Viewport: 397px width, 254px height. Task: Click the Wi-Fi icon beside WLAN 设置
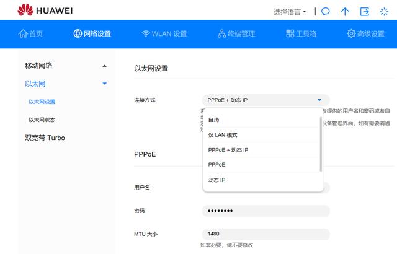point(146,33)
